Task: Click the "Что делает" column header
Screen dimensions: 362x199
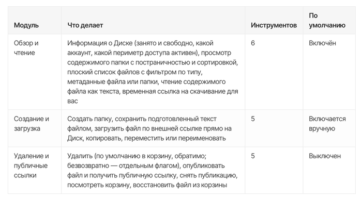Action: (85, 25)
